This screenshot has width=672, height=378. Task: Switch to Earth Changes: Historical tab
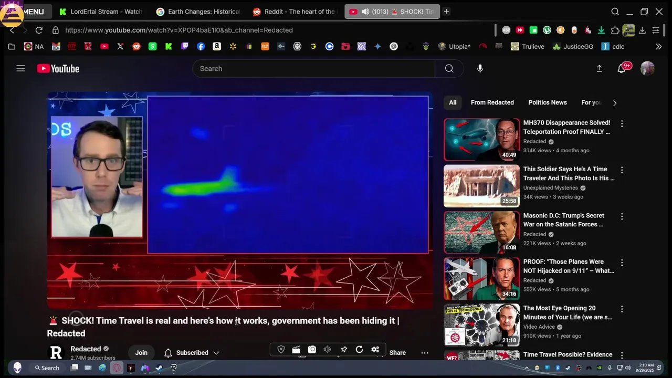click(x=198, y=12)
